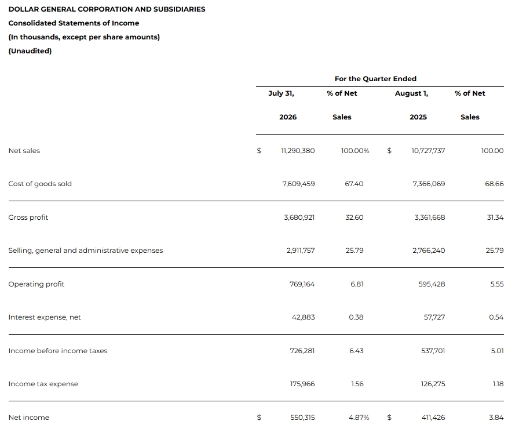This screenshot has height=428, width=519.
Task: Select the 769,164 operating profit value
Action: (302, 284)
